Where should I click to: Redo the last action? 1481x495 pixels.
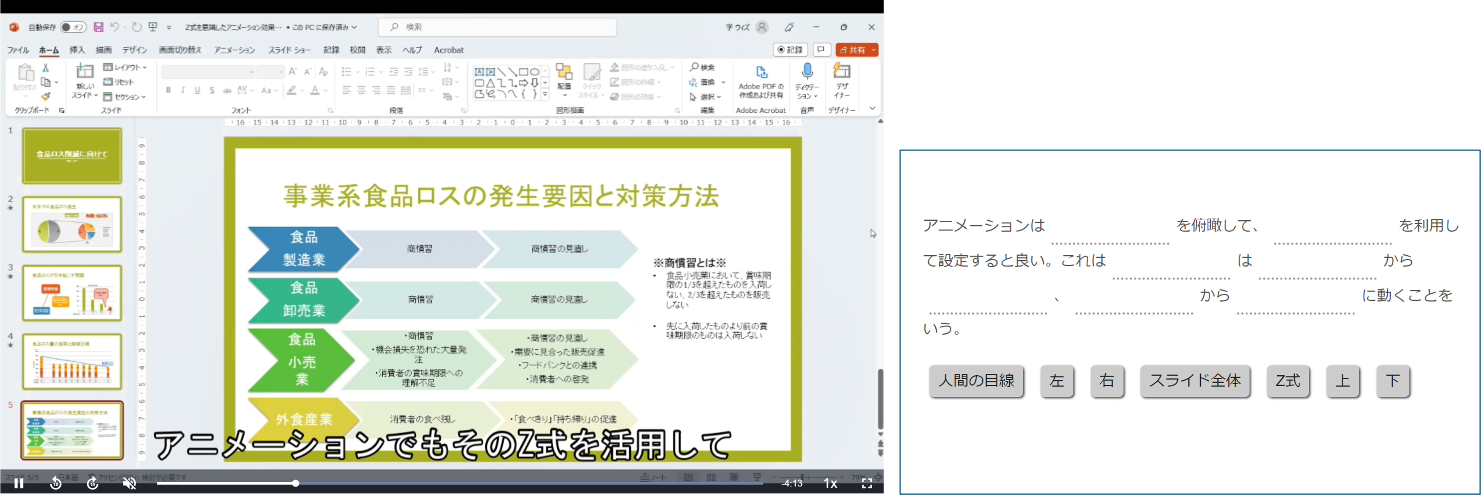point(136,27)
